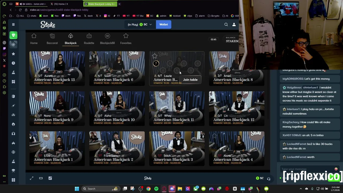Open the Twitch icon in Opera sidebar
The width and height of the screenshot is (343, 193).
4,49
